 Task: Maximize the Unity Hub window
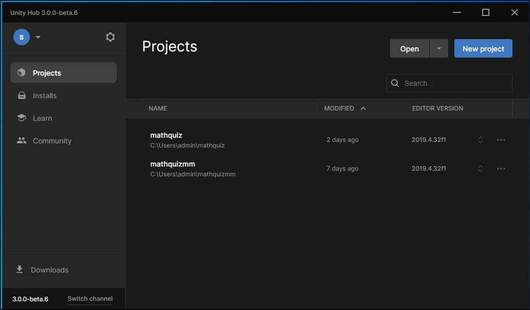point(486,12)
